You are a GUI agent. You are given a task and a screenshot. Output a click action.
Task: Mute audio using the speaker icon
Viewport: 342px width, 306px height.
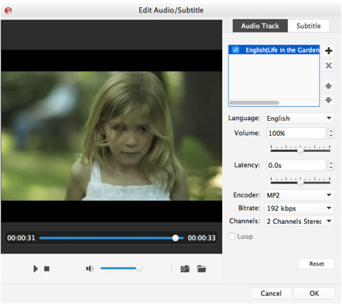[90, 268]
